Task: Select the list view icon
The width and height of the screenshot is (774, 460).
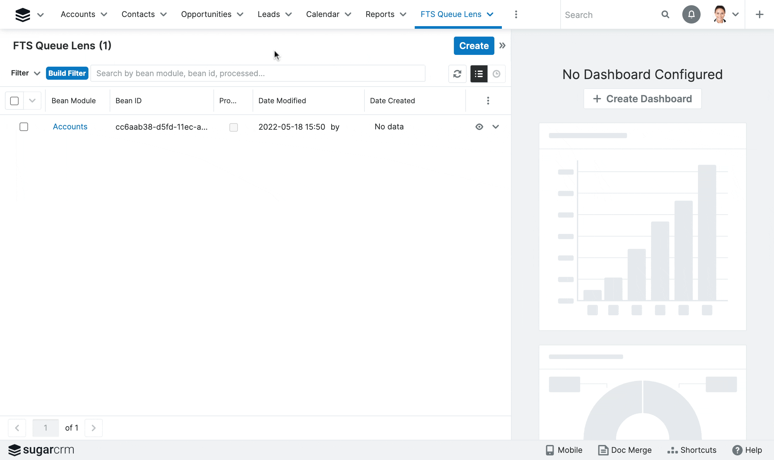Action: [479, 74]
